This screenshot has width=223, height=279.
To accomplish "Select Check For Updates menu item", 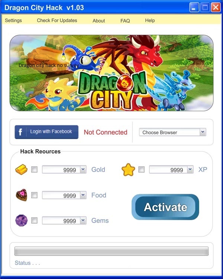I will click(57, 20).
